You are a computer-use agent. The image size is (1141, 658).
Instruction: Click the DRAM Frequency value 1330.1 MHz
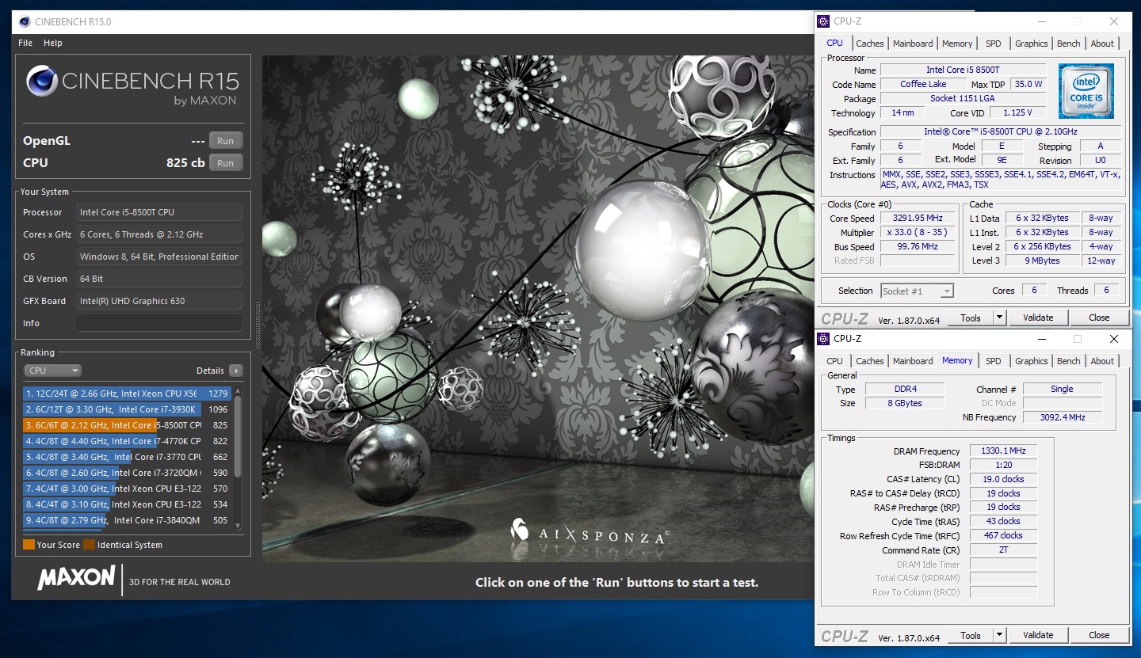click(x=1003, y=451)
